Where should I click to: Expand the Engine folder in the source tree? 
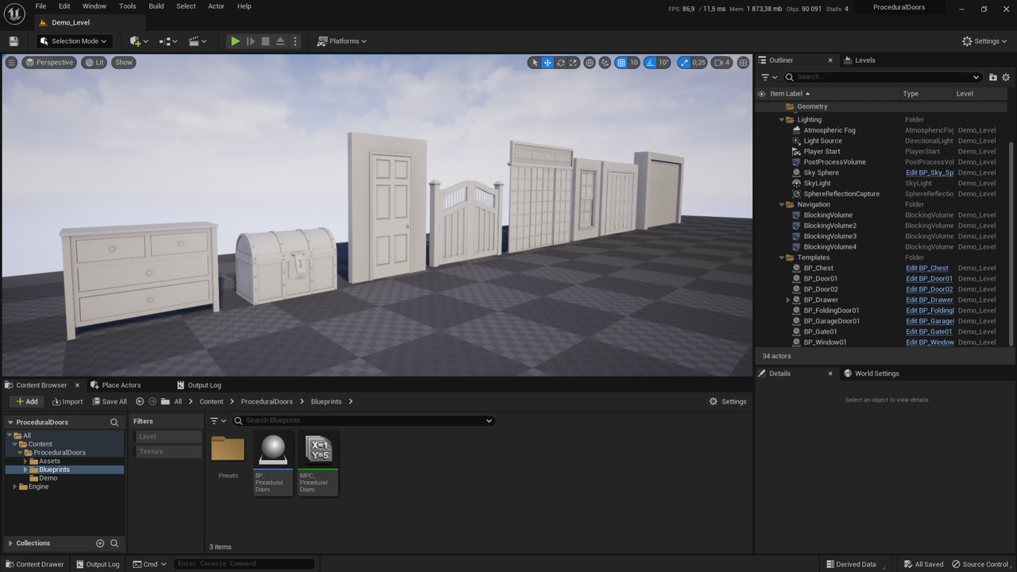(x=14, y=487)
